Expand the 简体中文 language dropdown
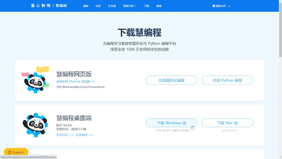 coord(221,6)
